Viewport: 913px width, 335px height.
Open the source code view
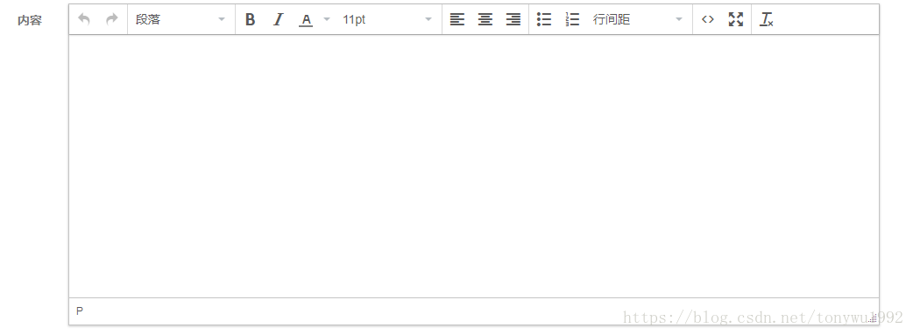point(707,19)
